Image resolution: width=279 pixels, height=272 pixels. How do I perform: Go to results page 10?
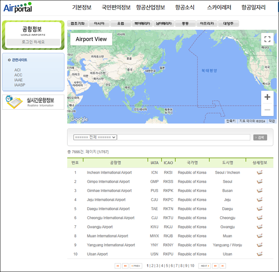coord(192,266)
